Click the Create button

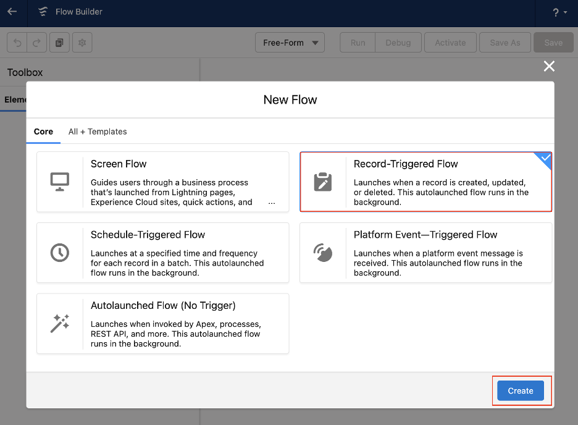[x=521, y=390]
